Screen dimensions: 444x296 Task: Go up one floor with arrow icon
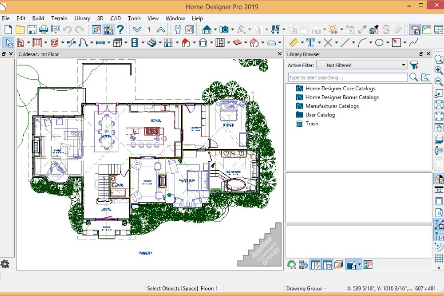click(x=160, y=29)
